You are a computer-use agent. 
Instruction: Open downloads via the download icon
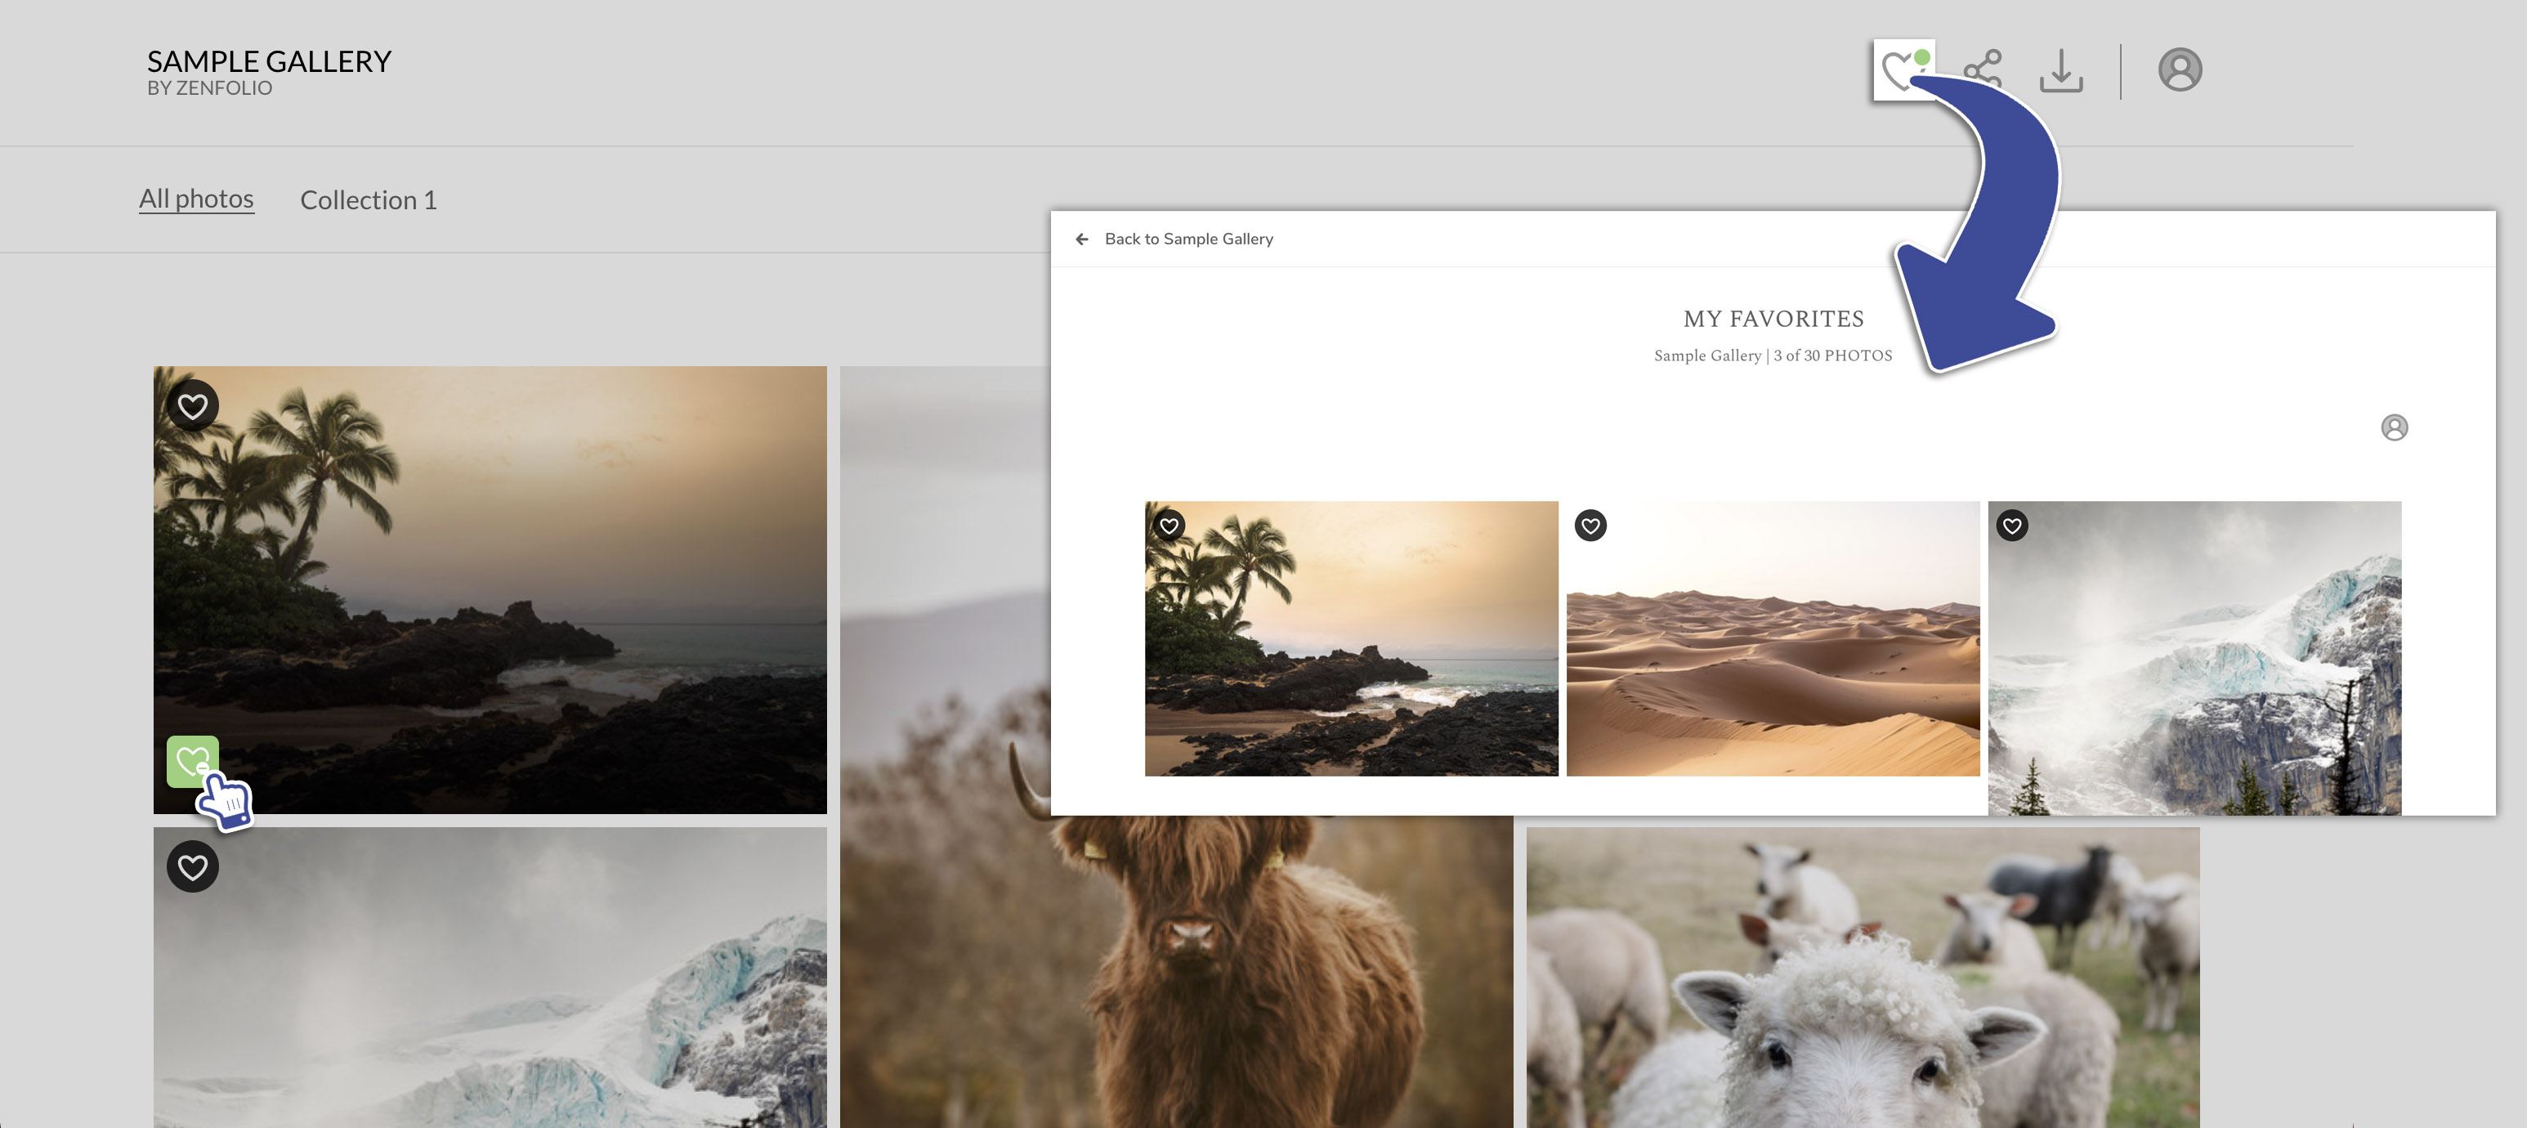point(2063,69)
